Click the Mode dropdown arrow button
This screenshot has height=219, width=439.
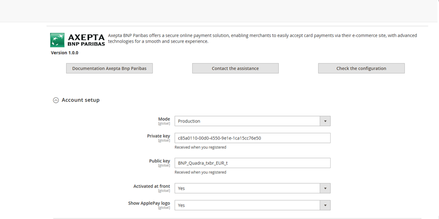coord(325,121)
